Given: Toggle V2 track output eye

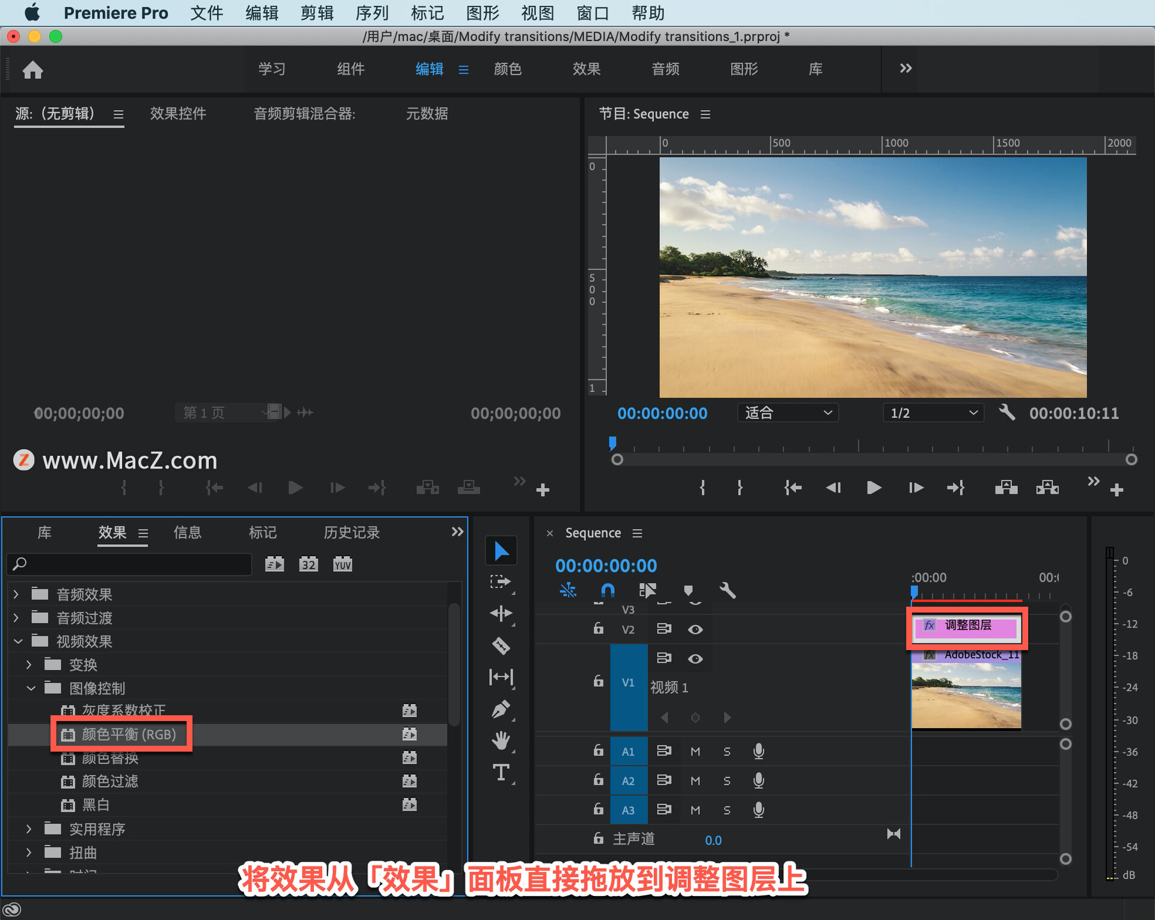Looking at the screenshot, I should [695, 630].
